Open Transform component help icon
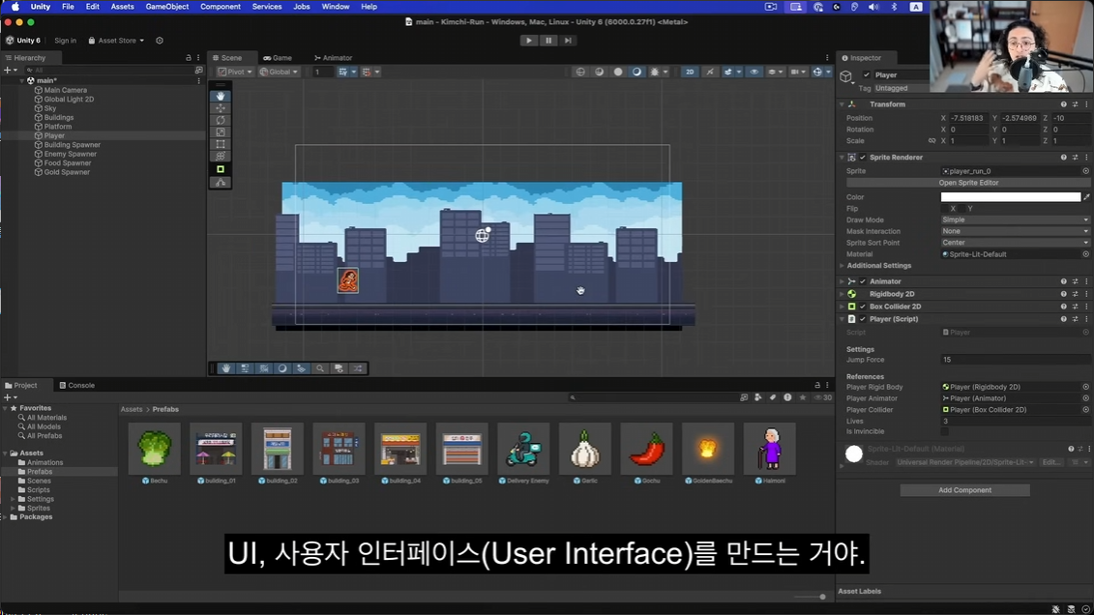This screenshot has height=615, width=1094. 1063,104
